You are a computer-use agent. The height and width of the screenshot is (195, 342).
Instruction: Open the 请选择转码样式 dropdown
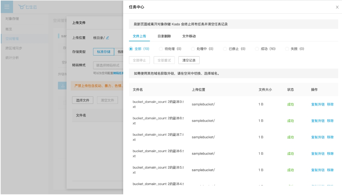(108, 65)
